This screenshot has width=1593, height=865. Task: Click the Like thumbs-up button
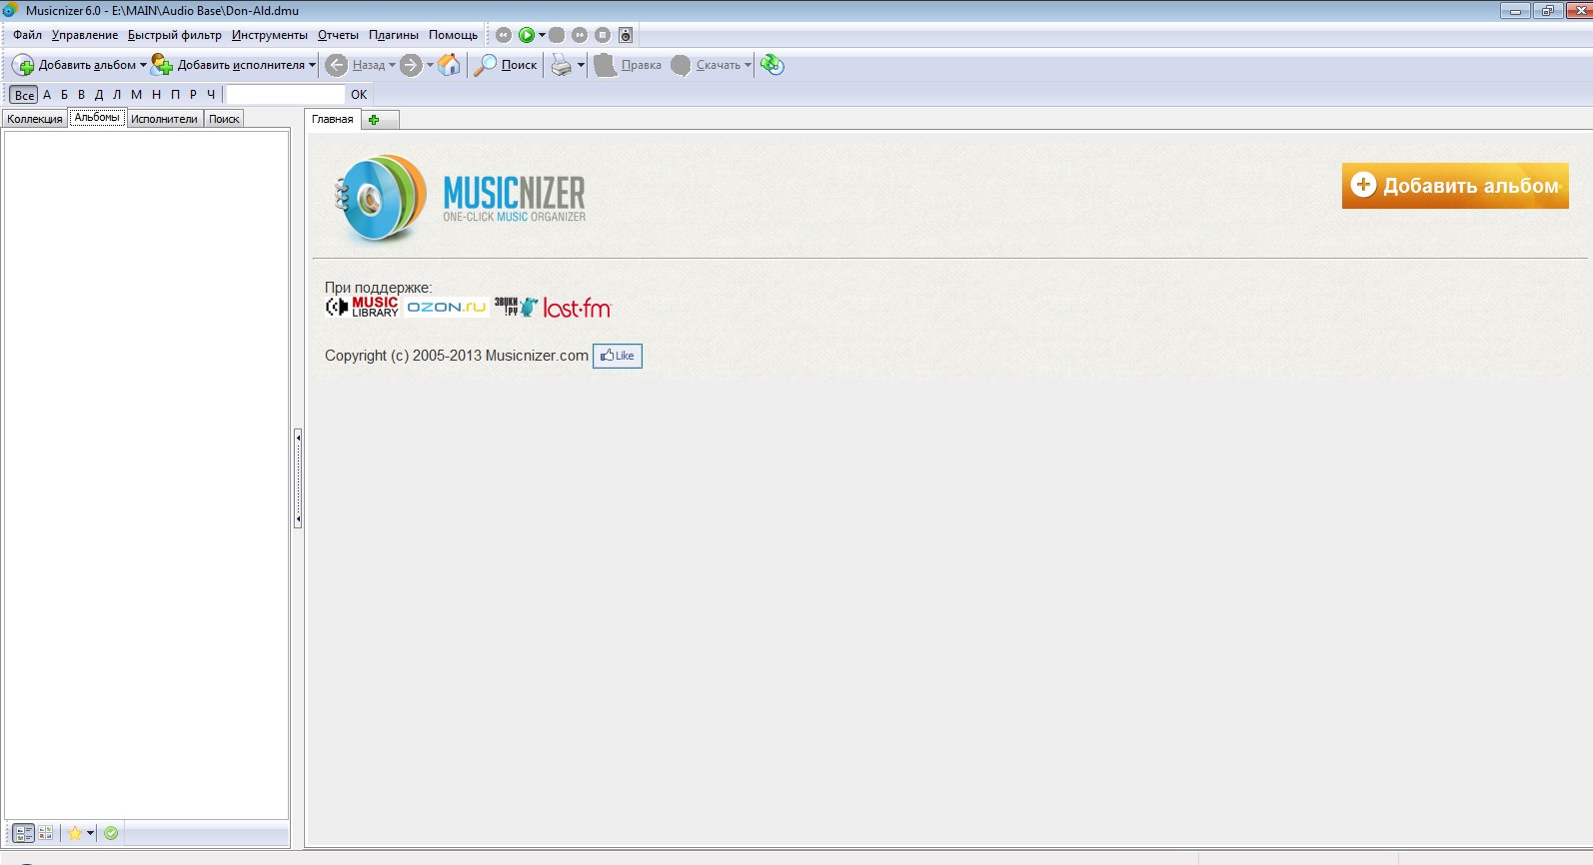pyautogui.click(x=618, y=356)
